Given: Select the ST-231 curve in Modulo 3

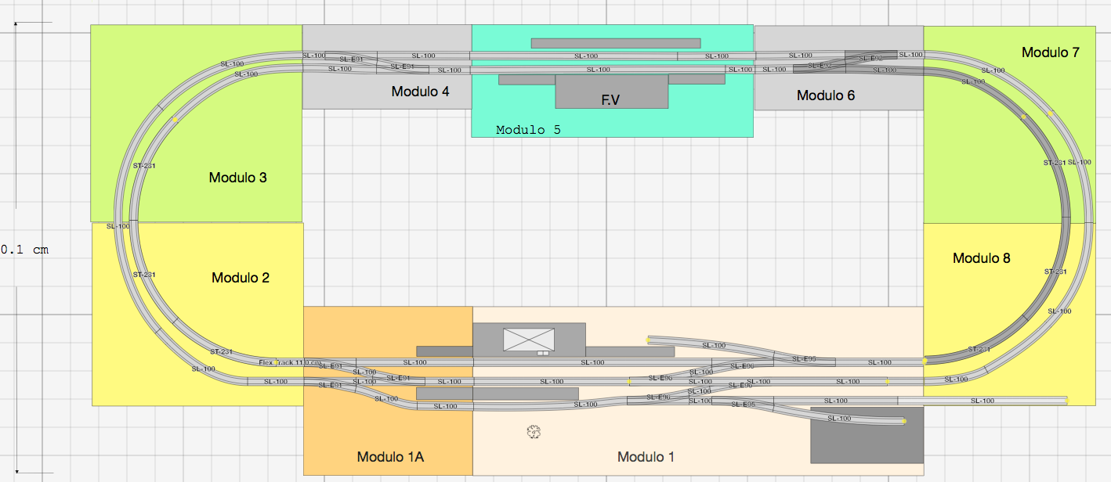Looking at the screenshot, I should click(144, 167).
